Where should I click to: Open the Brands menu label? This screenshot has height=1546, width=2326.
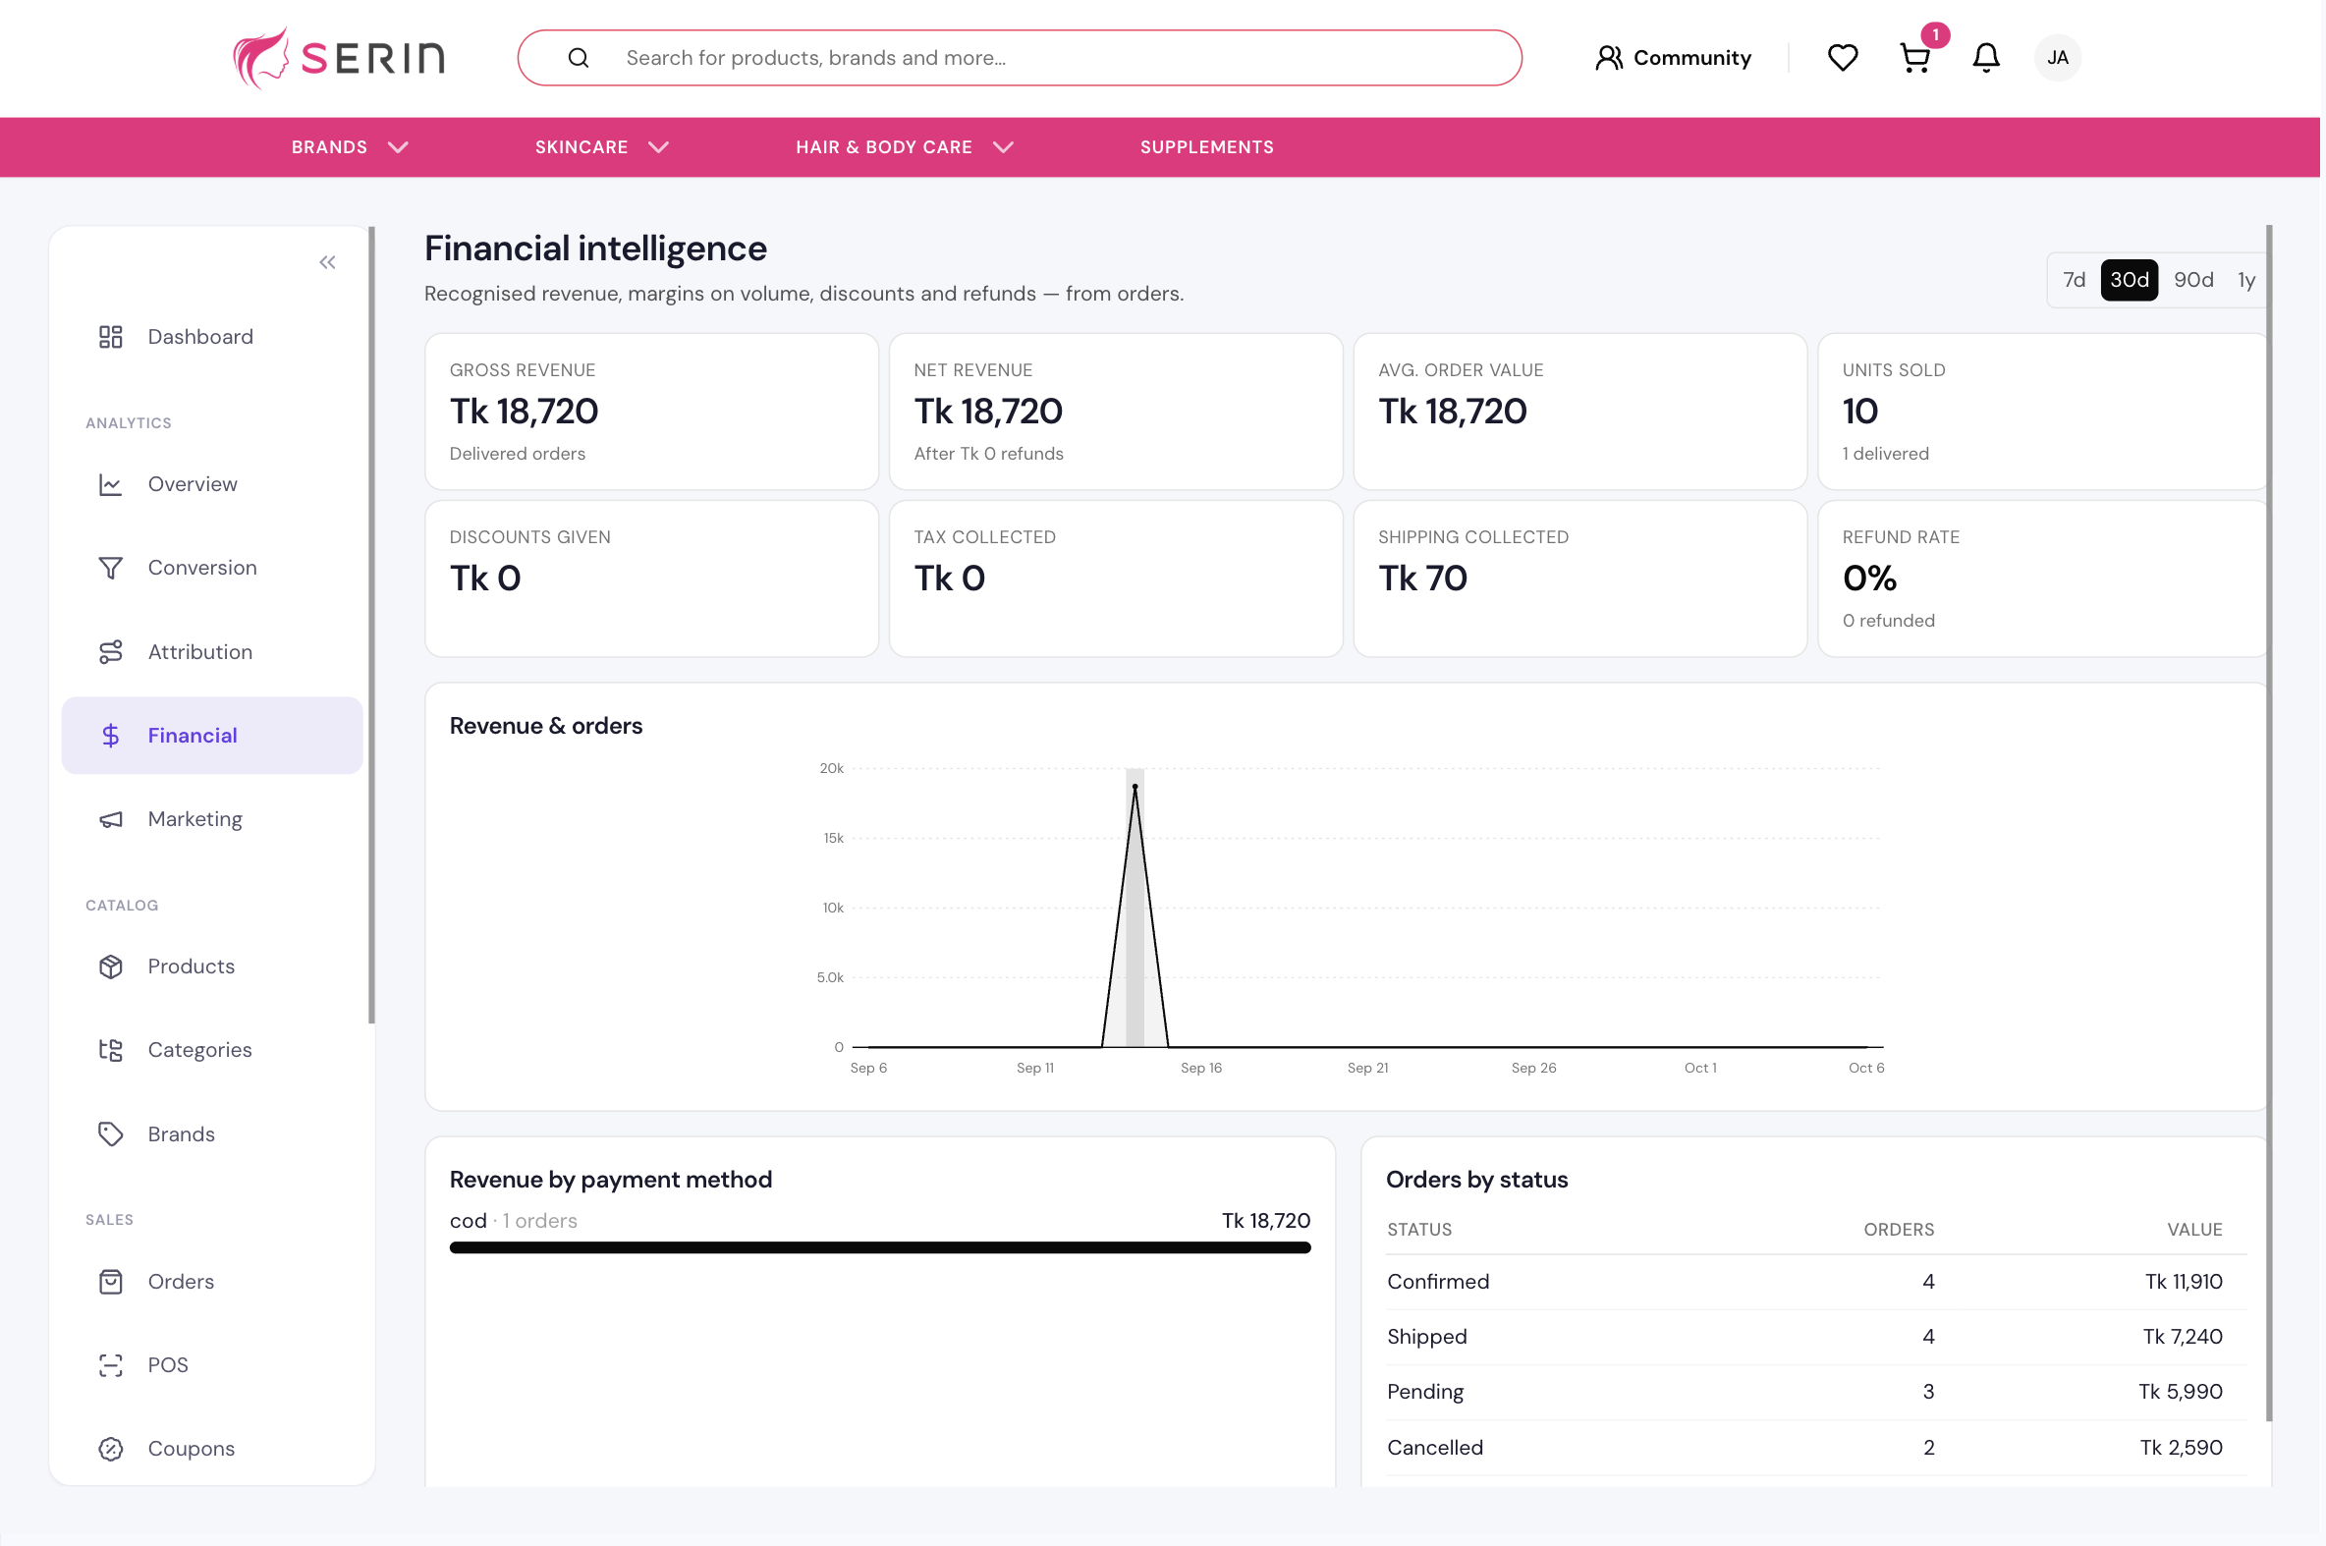[x=329, y=147]
